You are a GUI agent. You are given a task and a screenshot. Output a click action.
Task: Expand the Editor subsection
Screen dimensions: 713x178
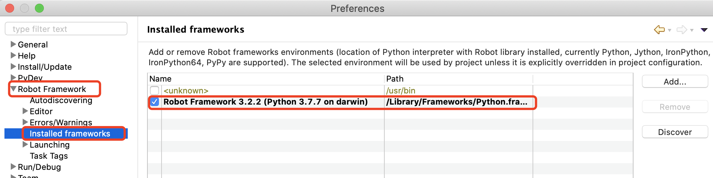25,111
